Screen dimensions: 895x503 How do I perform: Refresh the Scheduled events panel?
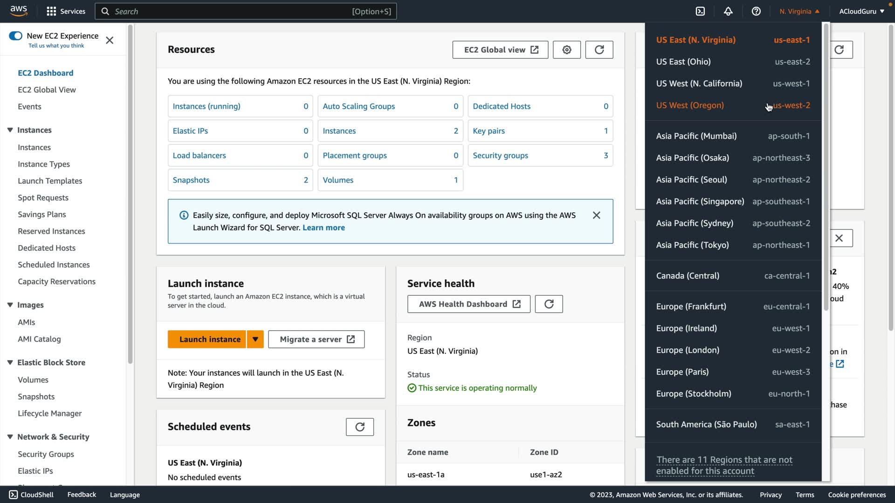click(x=359, y=427)
